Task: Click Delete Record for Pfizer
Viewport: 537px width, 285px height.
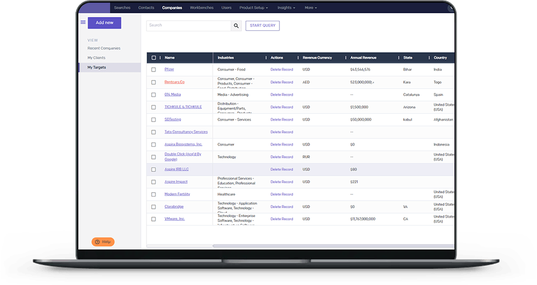Action: (281, 69)
